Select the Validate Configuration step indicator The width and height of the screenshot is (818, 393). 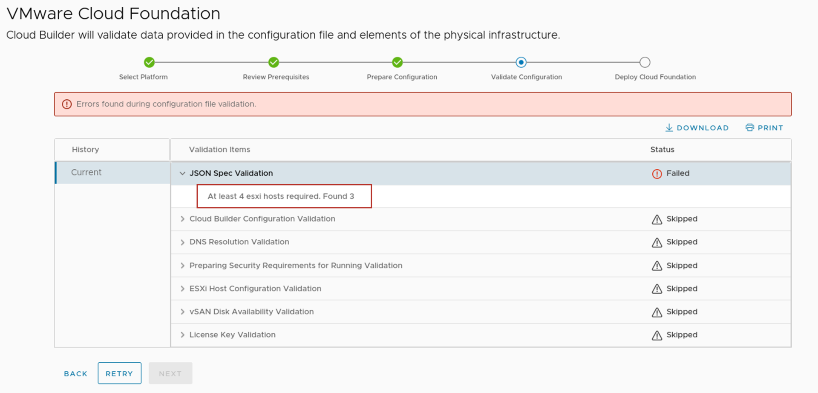[x=521, y=62]
